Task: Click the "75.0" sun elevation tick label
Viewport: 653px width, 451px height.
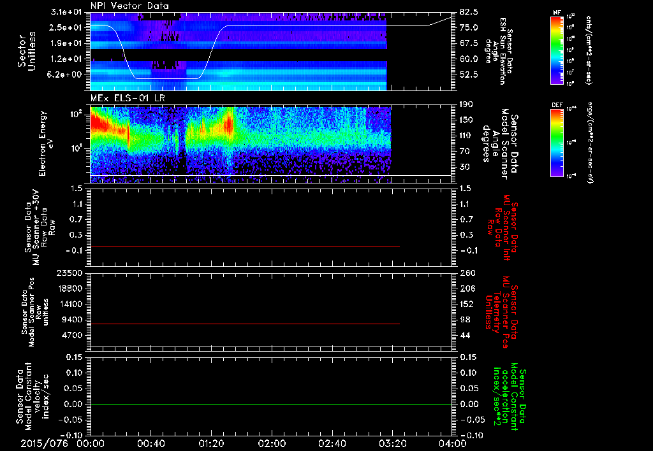Action: (469, 27)
